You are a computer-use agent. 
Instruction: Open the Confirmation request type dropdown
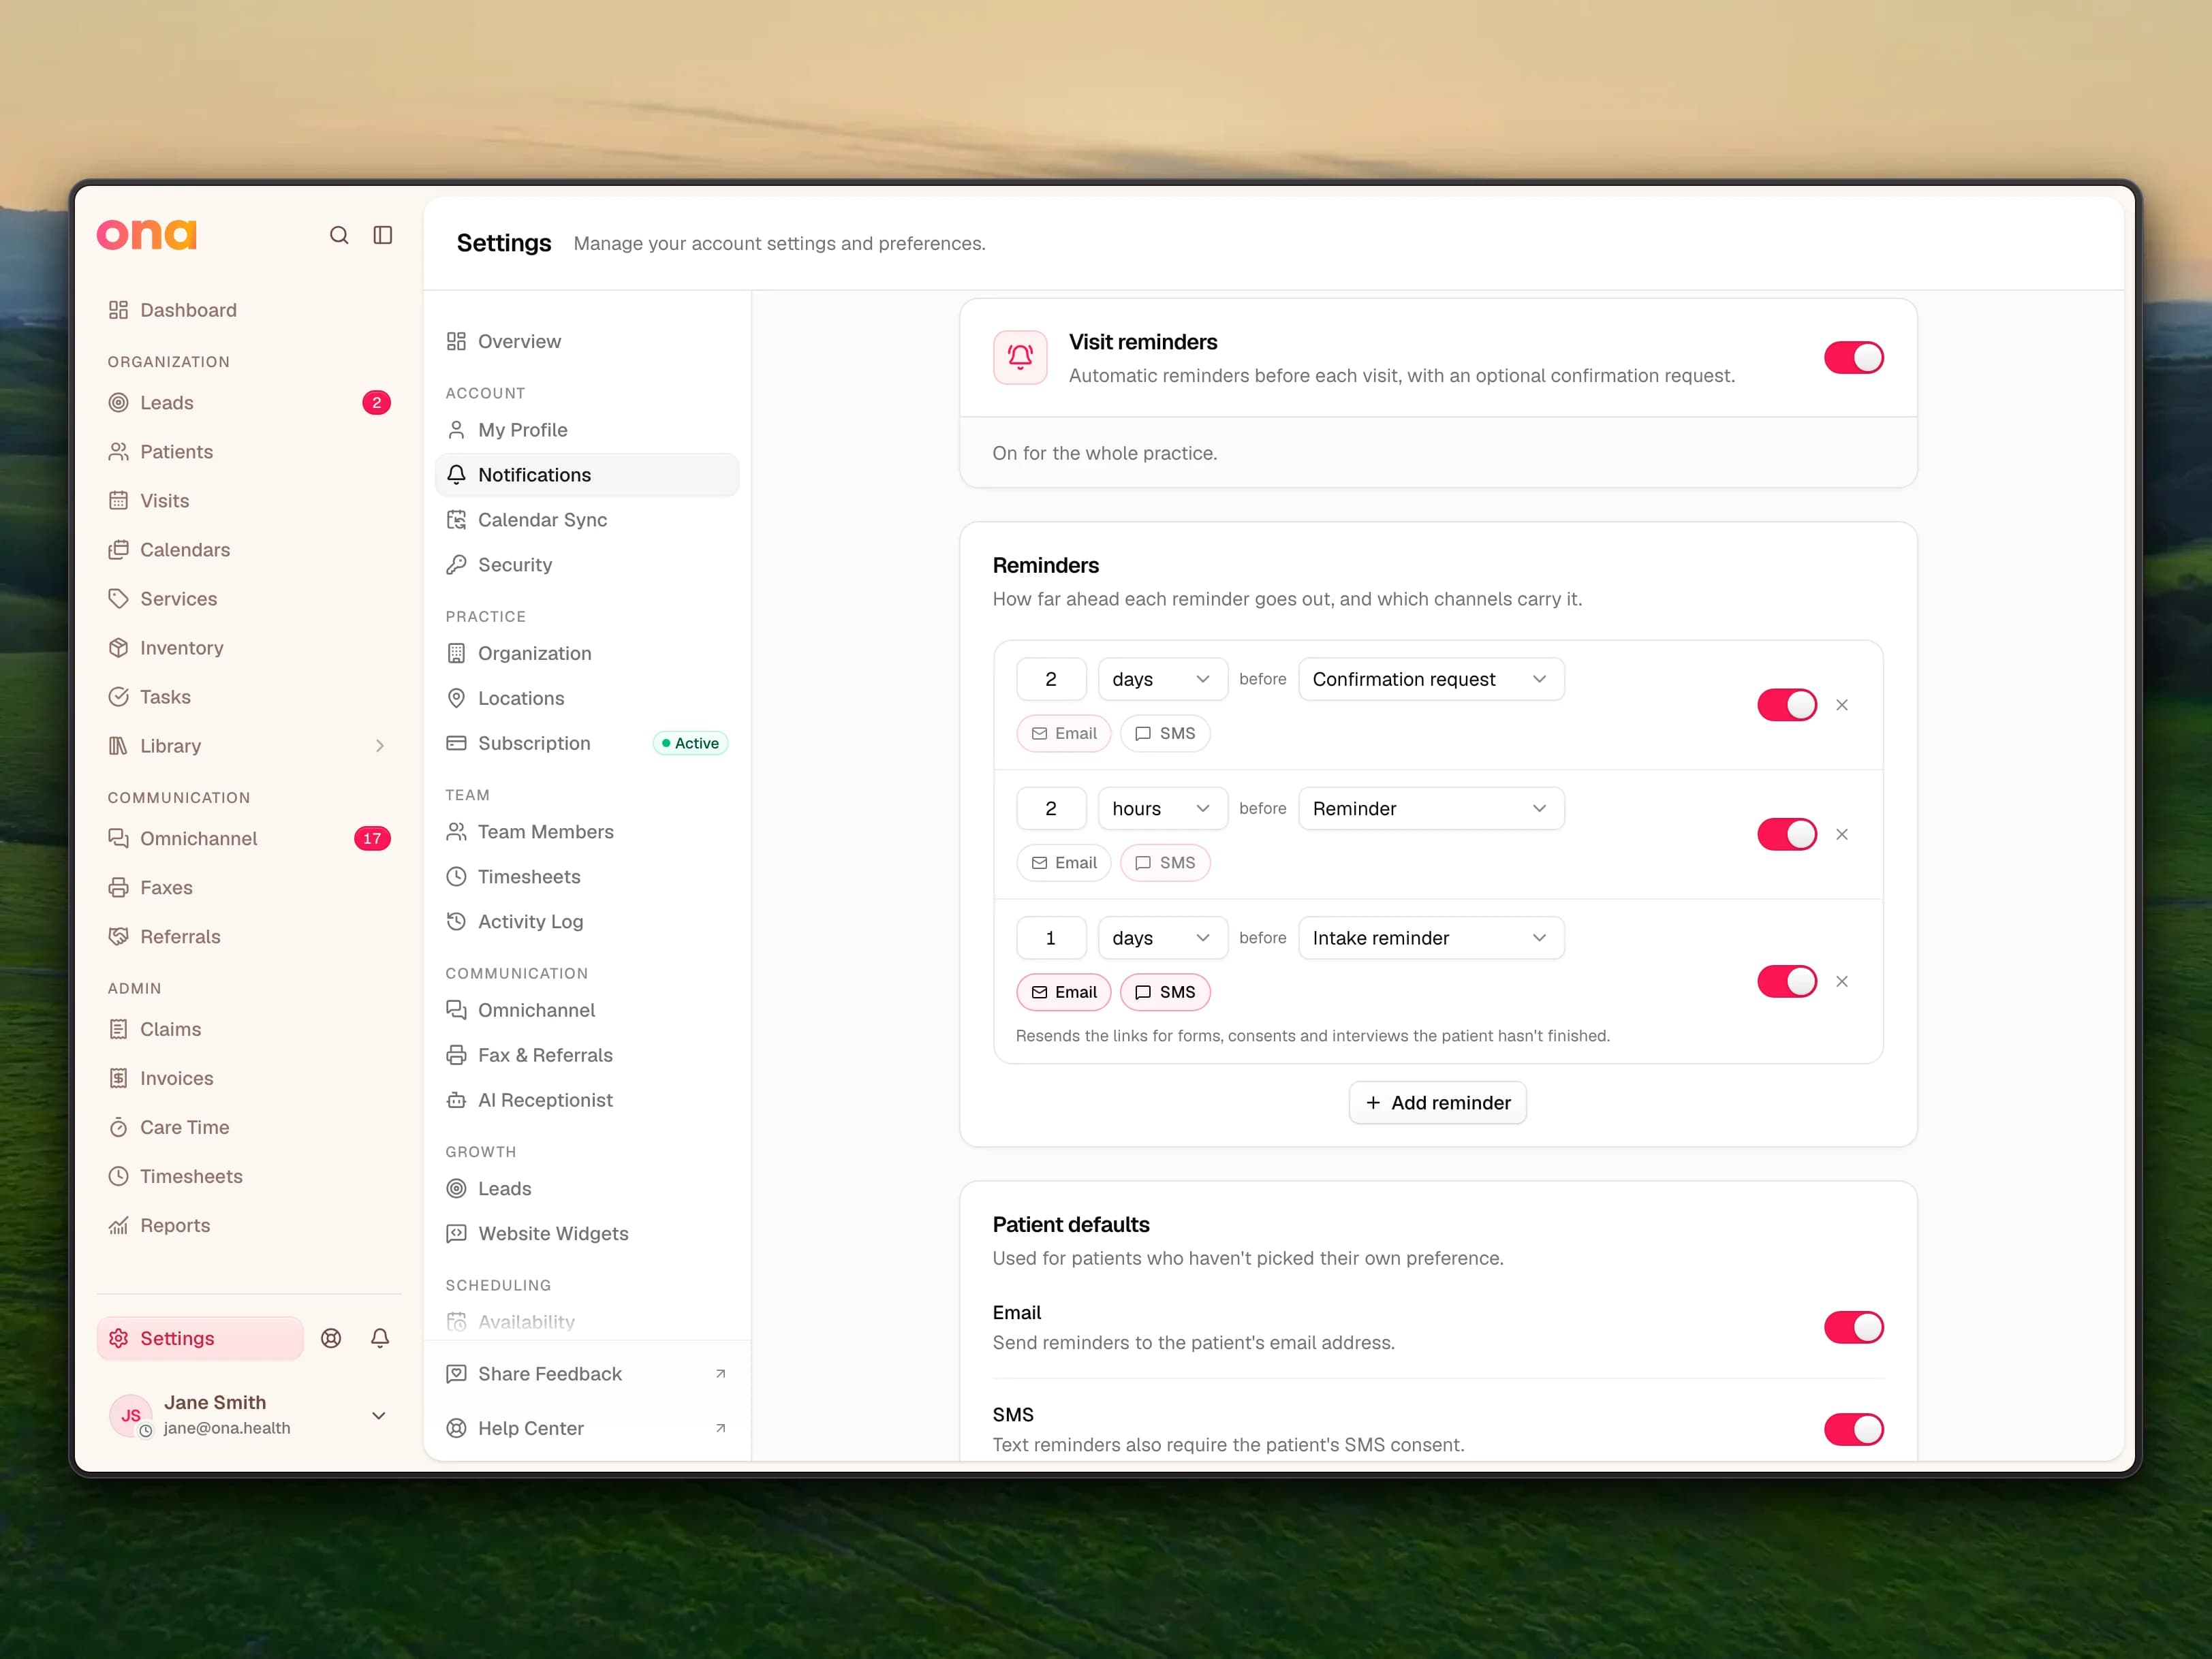(x=1431, y=680)
